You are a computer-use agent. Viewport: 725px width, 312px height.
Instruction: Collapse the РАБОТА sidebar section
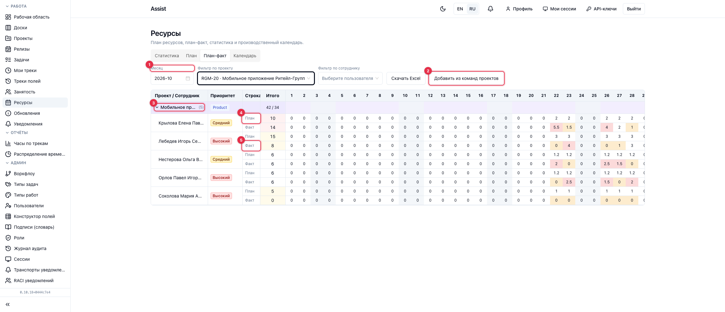(x=16, y=6)
